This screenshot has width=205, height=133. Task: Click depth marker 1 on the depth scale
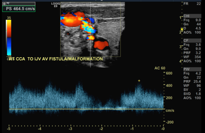[180, 18]
